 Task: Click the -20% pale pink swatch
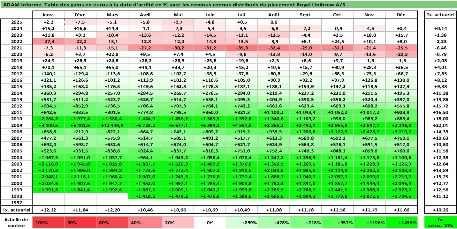tap(178, 222)
